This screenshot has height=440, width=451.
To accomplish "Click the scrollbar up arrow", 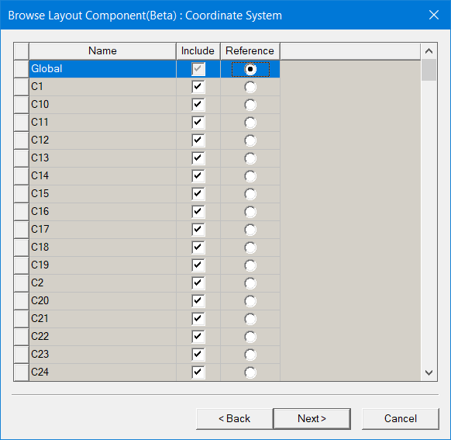I will tap(429, 51).
